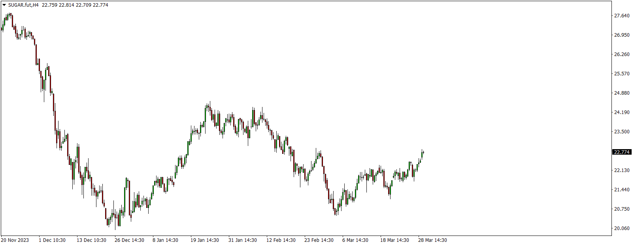Select the 1 Dec 10:30 time marker
Viewport: 634px width, 245px height.
52,240
